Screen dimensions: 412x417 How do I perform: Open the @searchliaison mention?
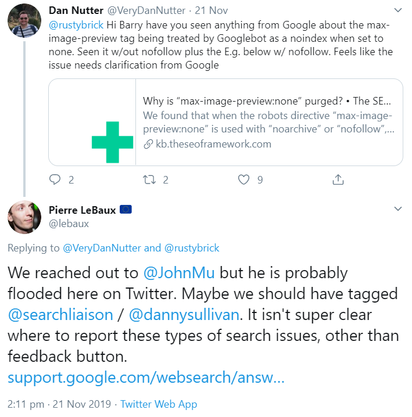(x=60, y=315)
